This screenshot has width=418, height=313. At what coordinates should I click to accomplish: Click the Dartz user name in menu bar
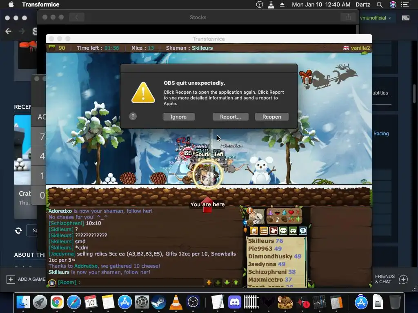(x=363, y=4)
